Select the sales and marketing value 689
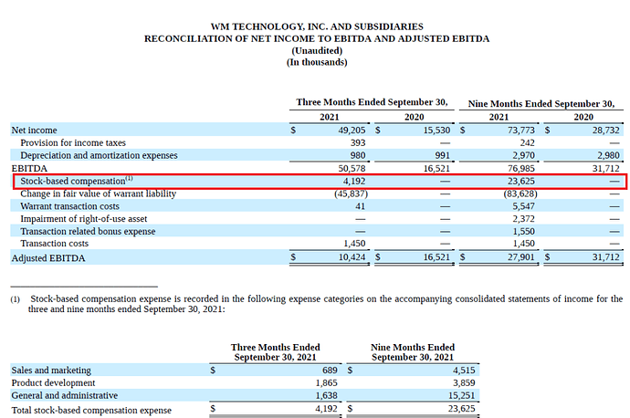630x418 pixels. click(330, 370)
